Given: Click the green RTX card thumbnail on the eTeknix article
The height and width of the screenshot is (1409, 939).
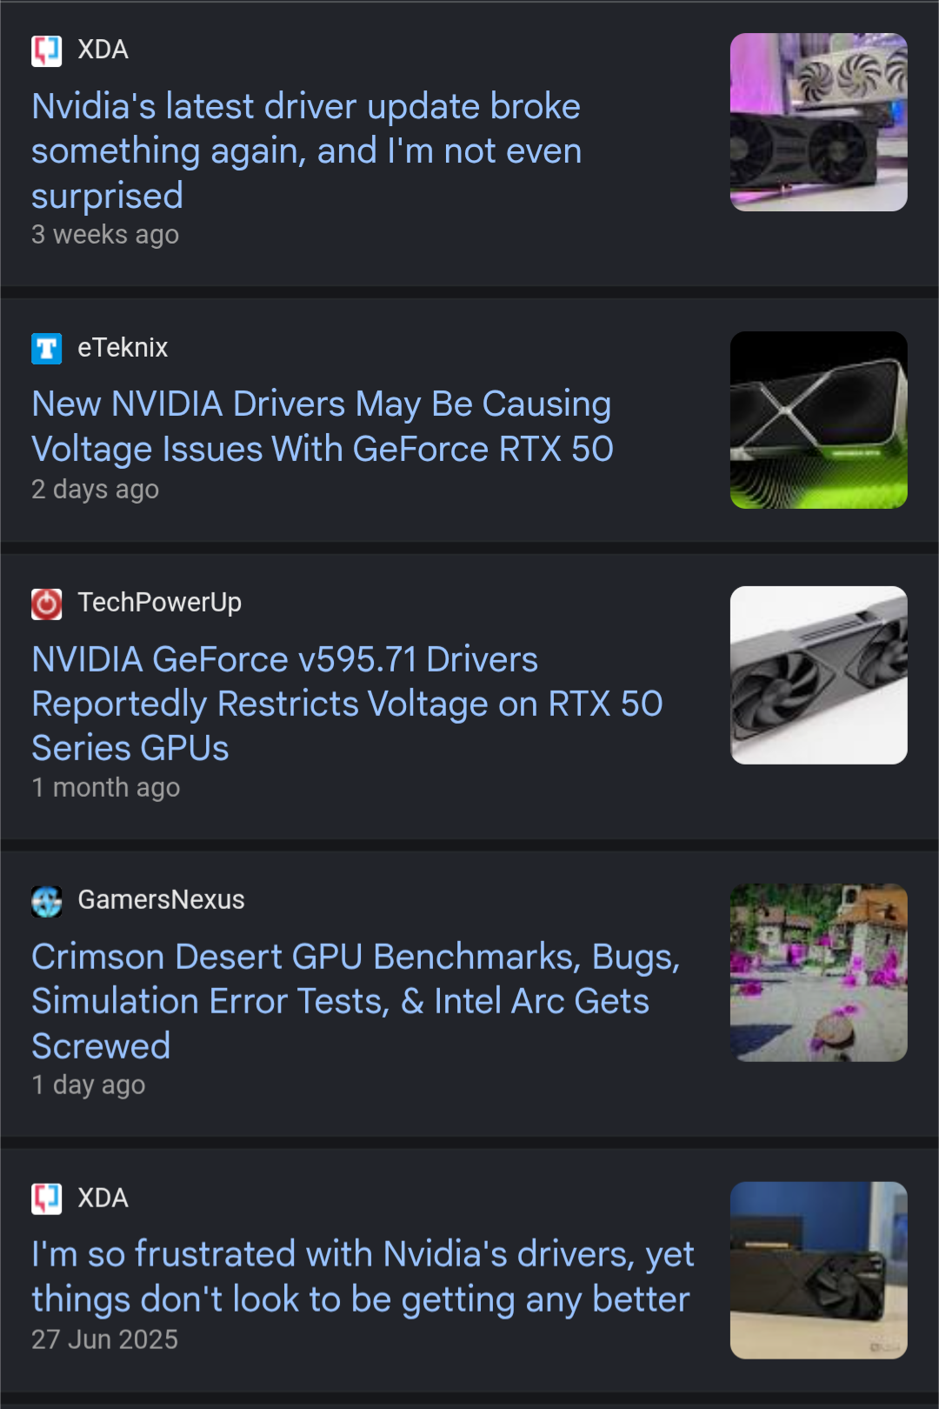Looking at the screenshot, I should [818, 420].
